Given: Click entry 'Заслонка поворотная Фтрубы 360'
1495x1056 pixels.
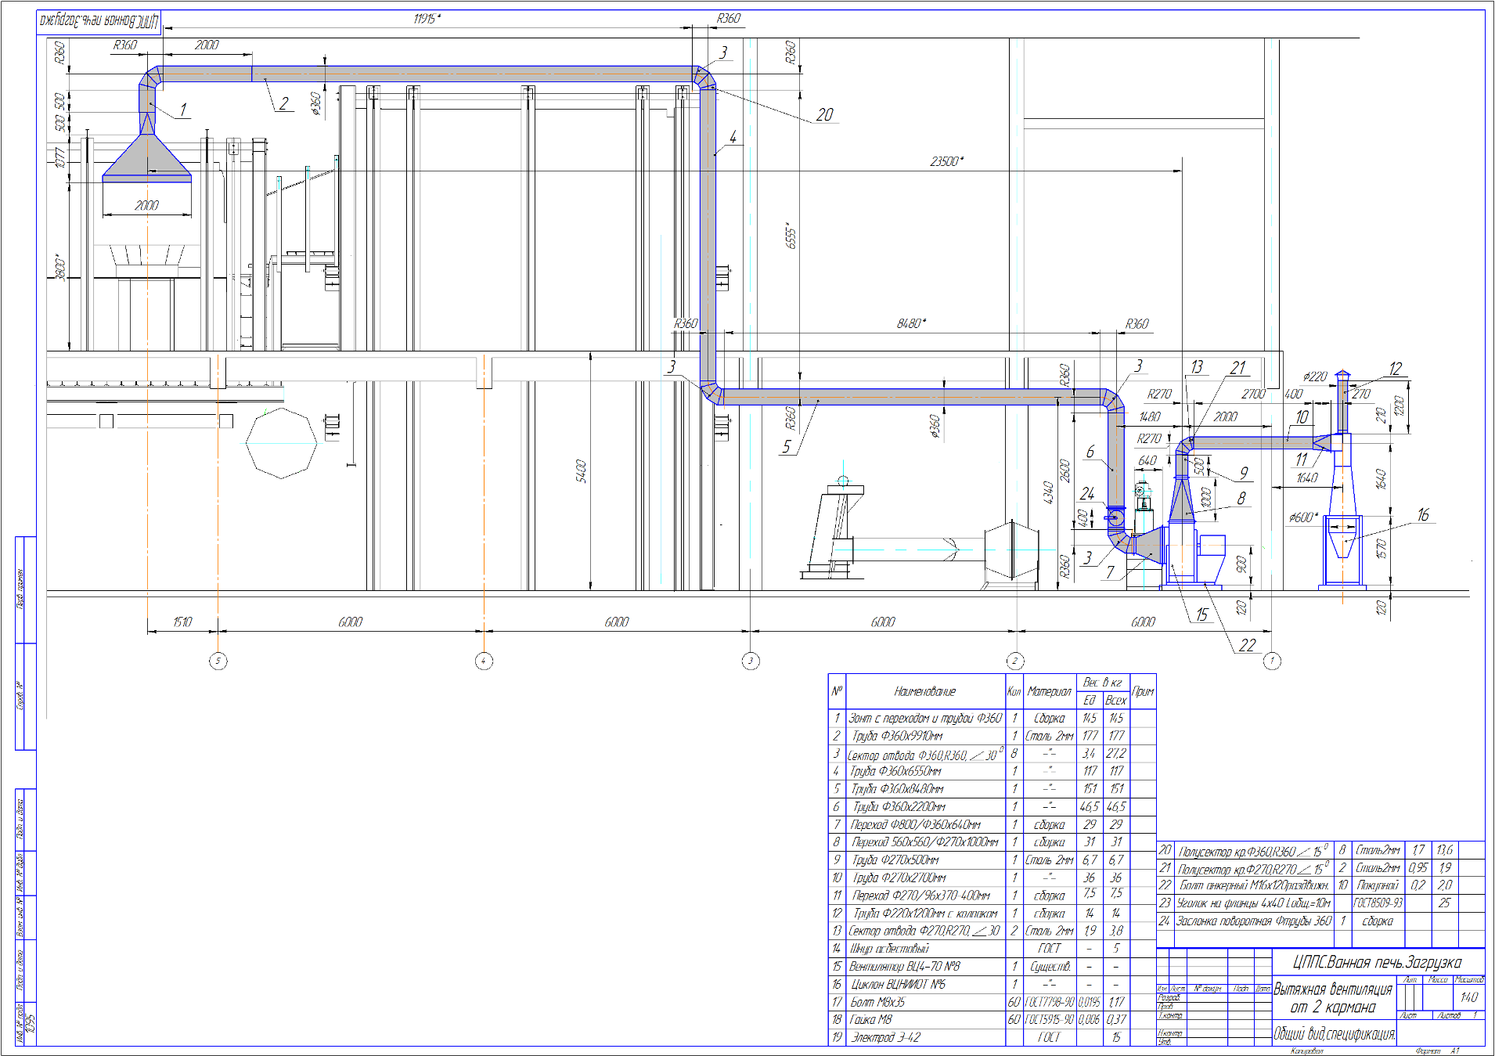Looking at the screenshot, I should [x=1254, y=921].
